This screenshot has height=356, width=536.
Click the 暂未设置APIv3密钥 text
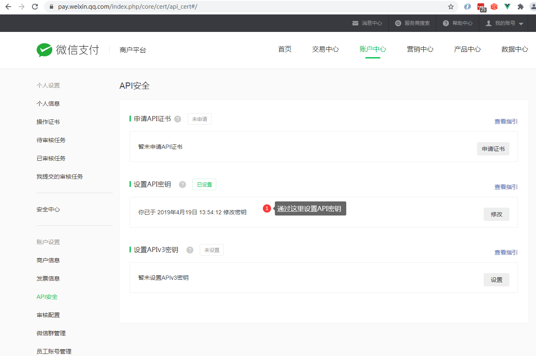click(x=164, y=278)
